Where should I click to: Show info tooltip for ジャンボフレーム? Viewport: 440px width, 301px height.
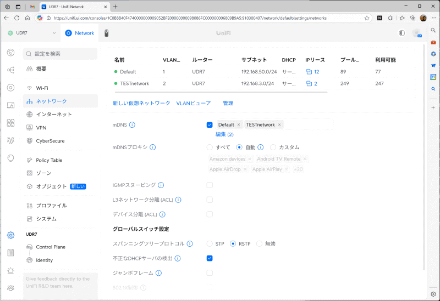coord(158,272)
